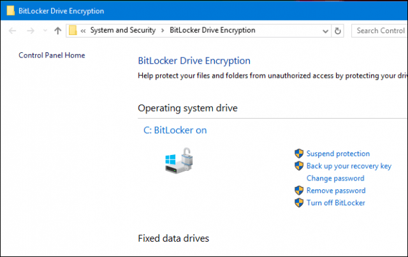Click the locked Windows drive icon
This screenshot has width=408, height=257.
coord(179,161)
